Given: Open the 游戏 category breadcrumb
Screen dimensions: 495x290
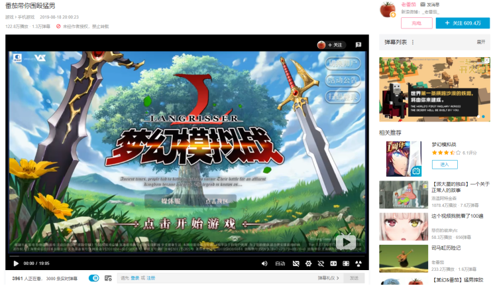Looking at the screenshot, I should coord(9,17).
